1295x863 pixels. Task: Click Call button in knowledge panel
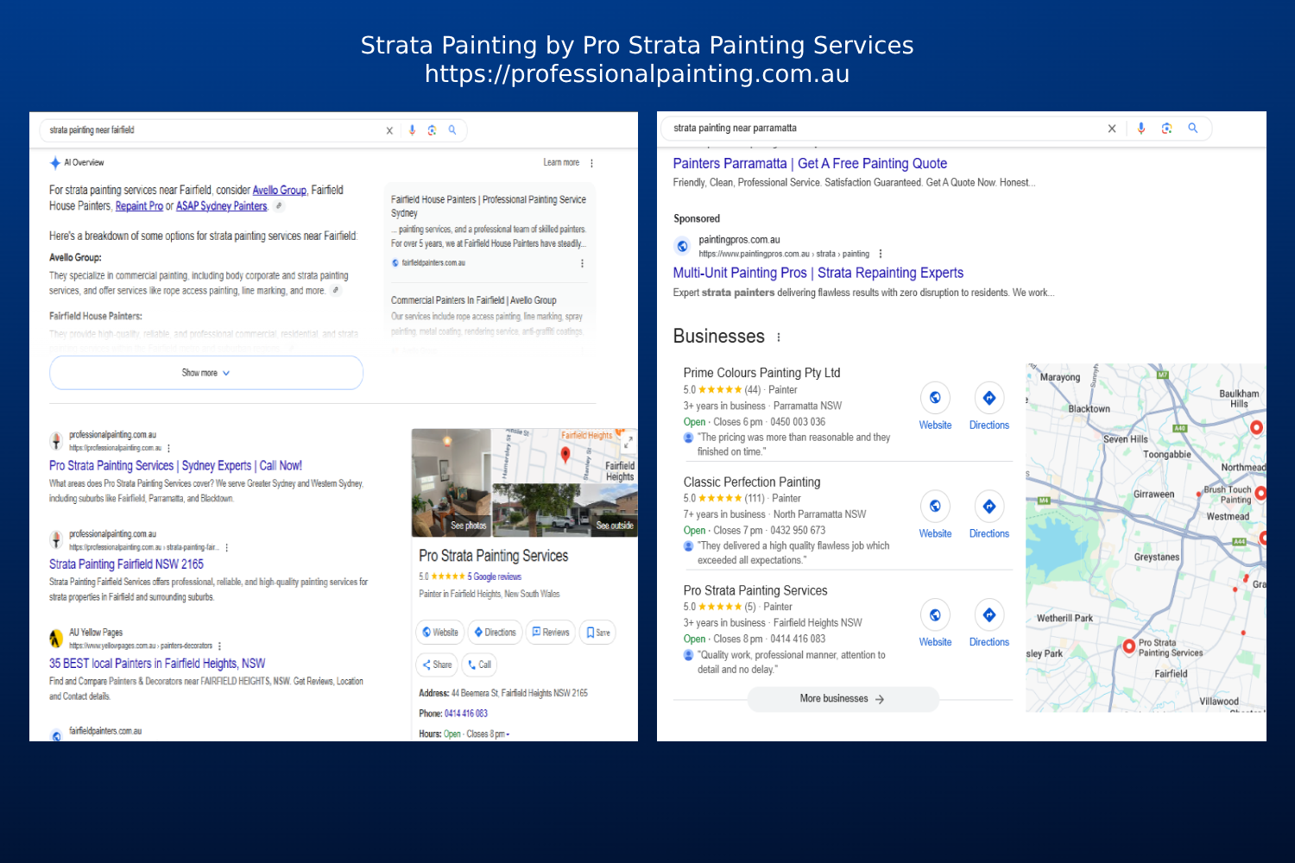(478, 665)
